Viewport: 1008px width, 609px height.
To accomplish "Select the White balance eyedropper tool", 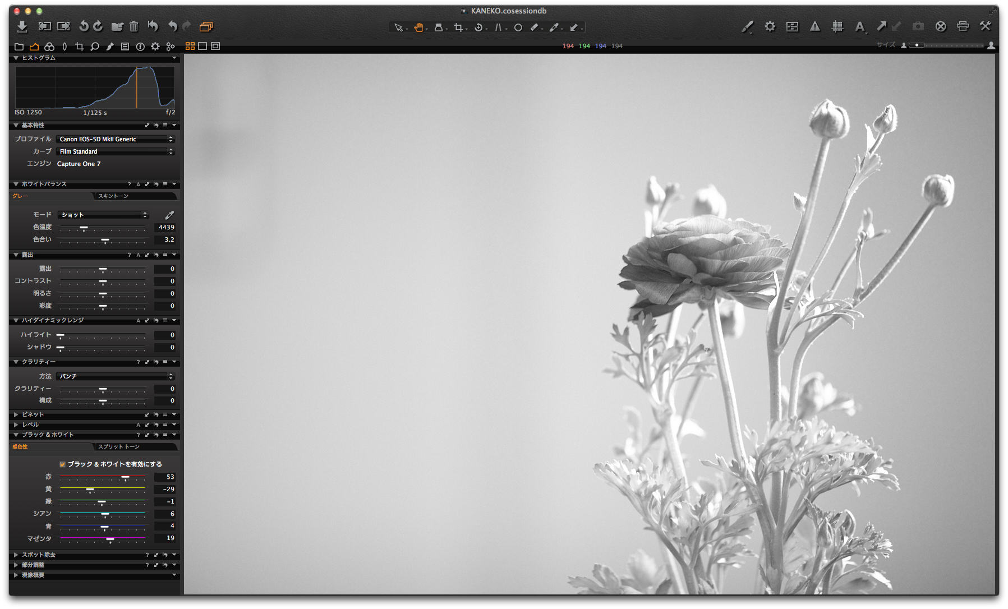I will pos(554,27).
